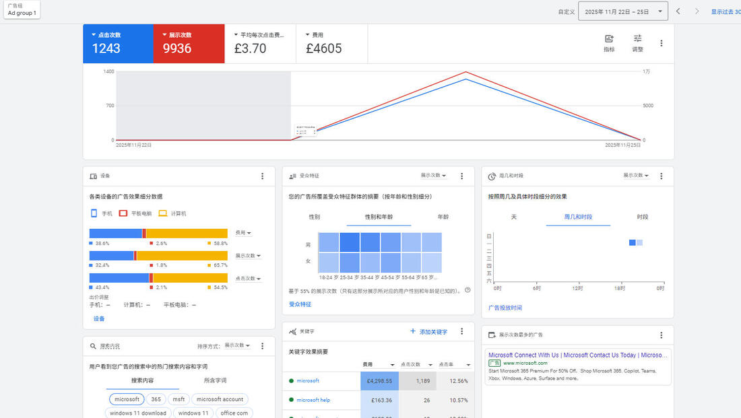Open the 关键字 card three-dot menu
The image size is (741, 418).
pyautogui.click(x=461, y=332)
